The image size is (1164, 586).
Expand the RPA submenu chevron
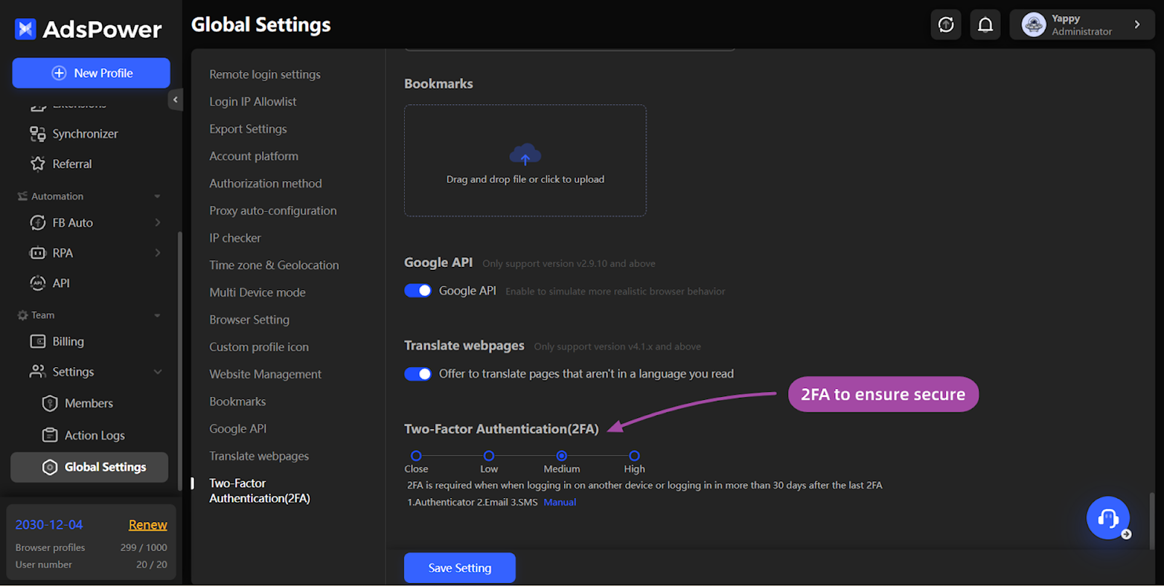pyautogui.click(x=157, y=253)
